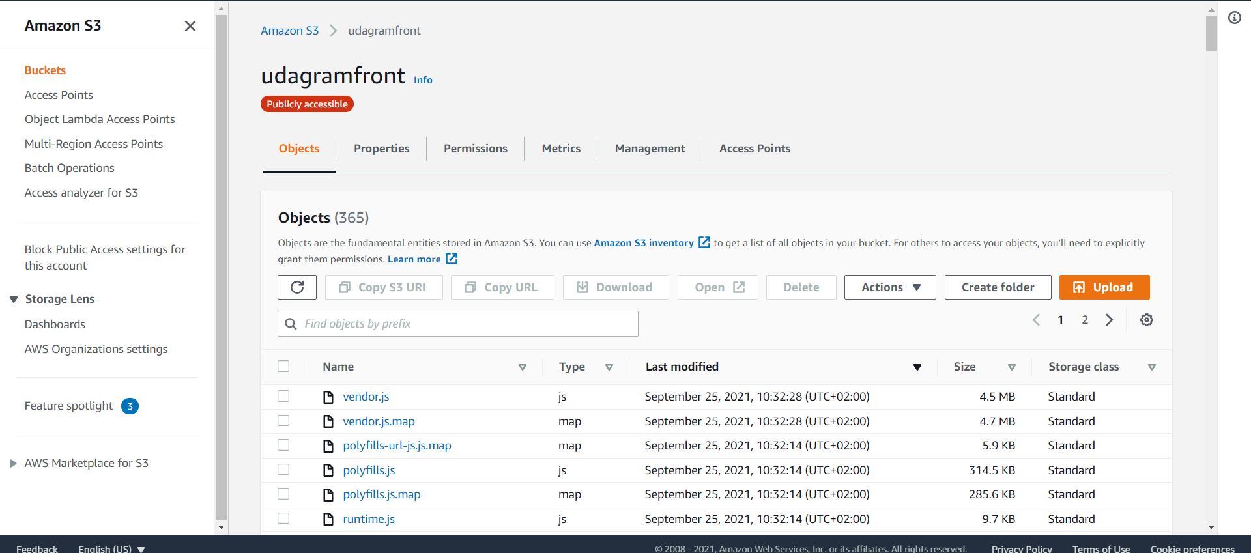Click the Copy S3 URI button
The width and height of the screenshot is (1251, 553).
coord(383,287)
